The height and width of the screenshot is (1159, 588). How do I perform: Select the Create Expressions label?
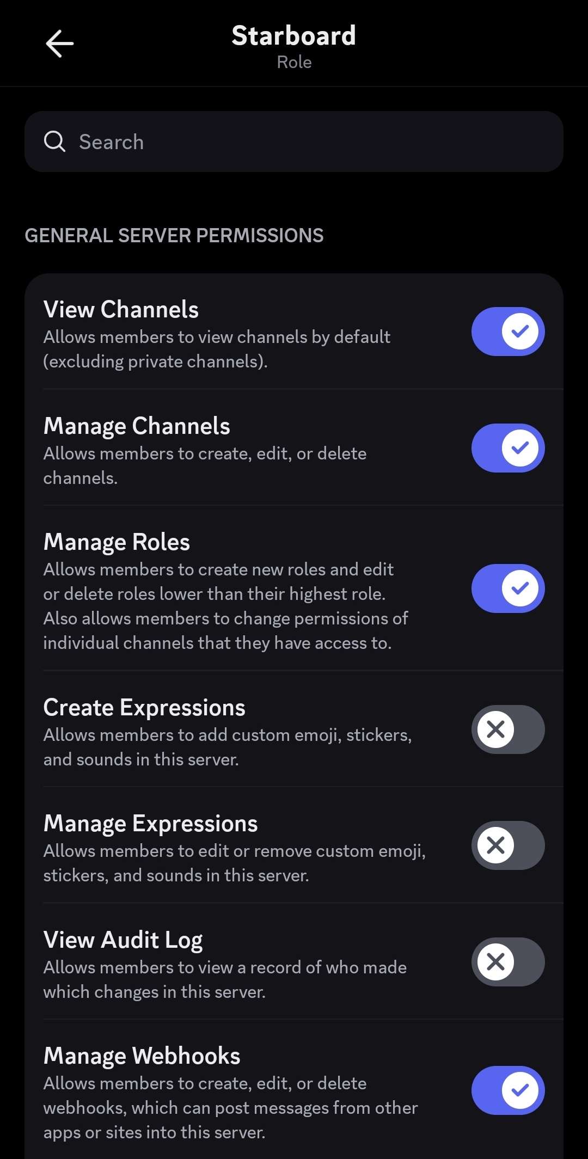coord(144,708)
